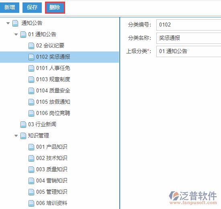The width and height of the screenshot is (221, 209).
Task: Select 001 产品知识 category
Action: pyautogui.click(x=51, y=147)
